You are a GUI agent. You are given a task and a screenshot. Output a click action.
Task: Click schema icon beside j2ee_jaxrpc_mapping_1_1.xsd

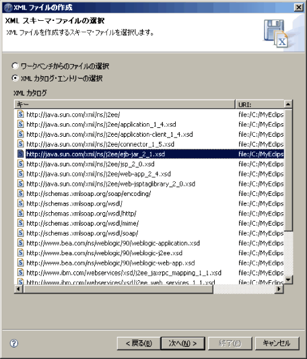tap(21, 273)
